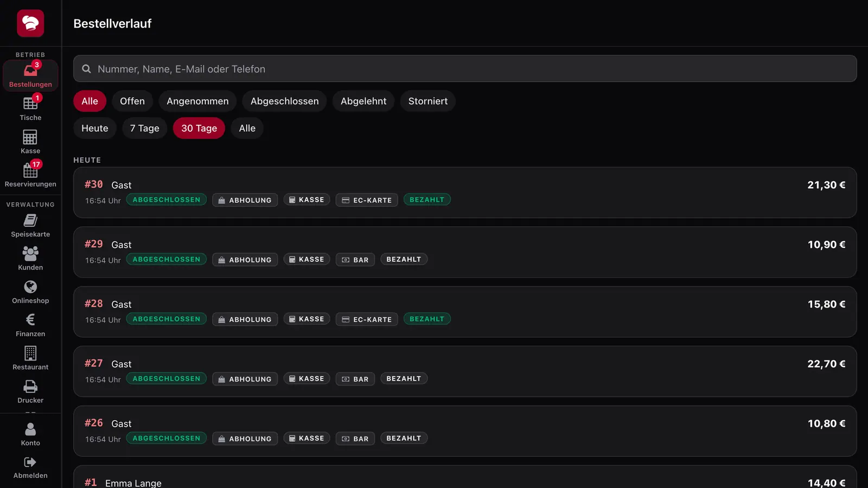Go to Kasse in sidebar
Screen dimensions: 868x488
tap(30, 142)
